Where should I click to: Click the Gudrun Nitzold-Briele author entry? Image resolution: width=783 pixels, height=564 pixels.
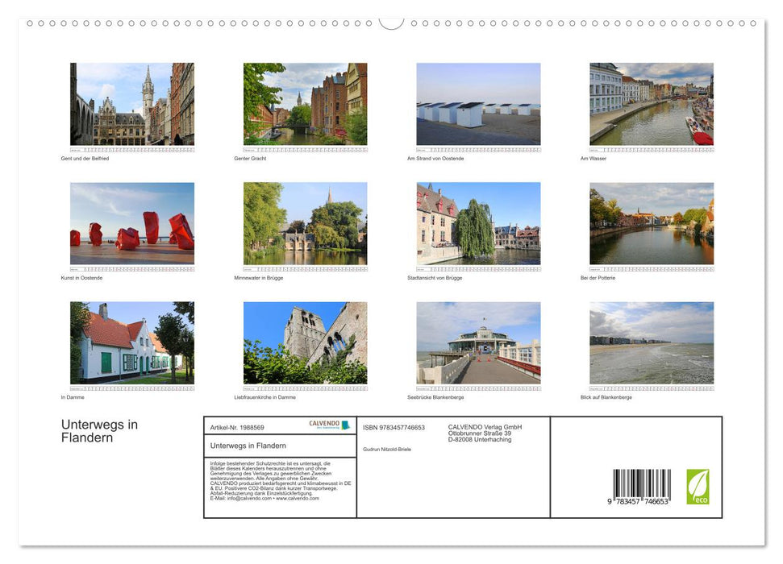pos(387,449)
